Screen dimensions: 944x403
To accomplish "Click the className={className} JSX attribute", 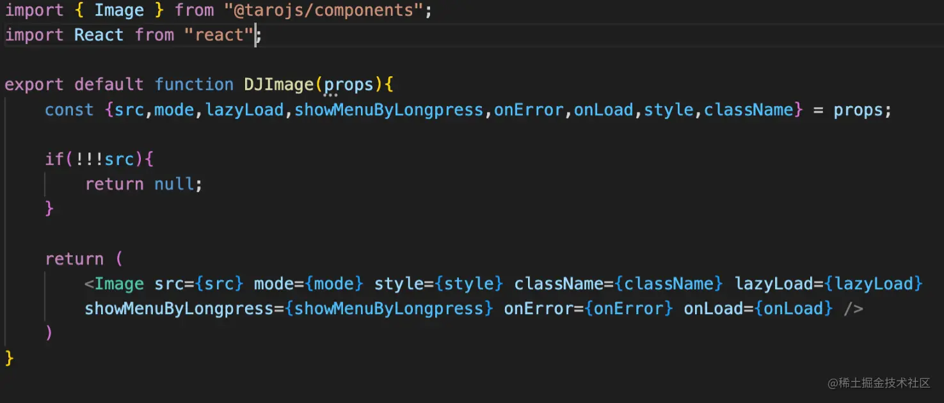I will point(619,284).
